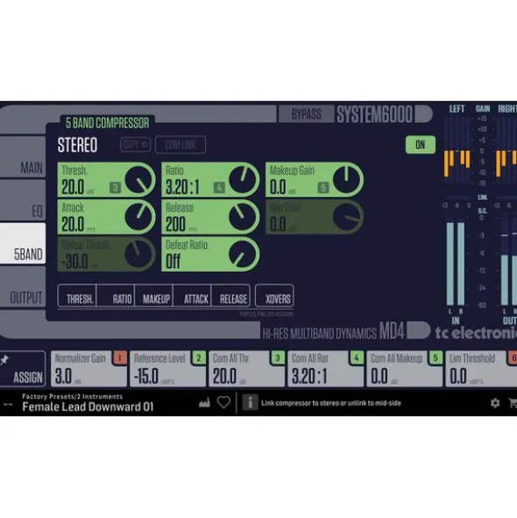Click the Factory Presets/2 Instruments path
This screenshot has width=517, height=518.
click(73, 396)
